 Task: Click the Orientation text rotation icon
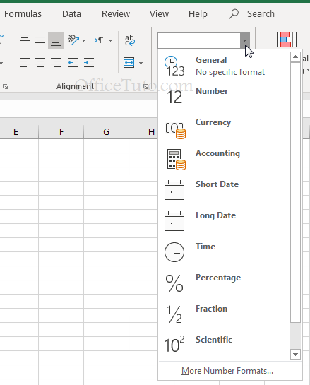click(x=73, y=40)
